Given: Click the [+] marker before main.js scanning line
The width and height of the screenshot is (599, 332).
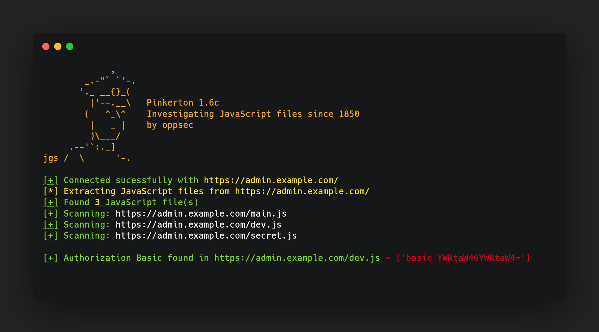Looking at the screenshot, I should [x=51, y=214].
